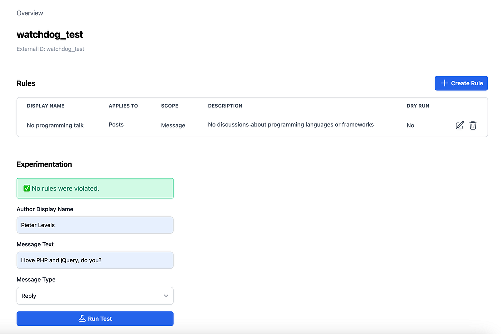
Task: Open the Message Type dropdown
Action: [x=95, y=296]
